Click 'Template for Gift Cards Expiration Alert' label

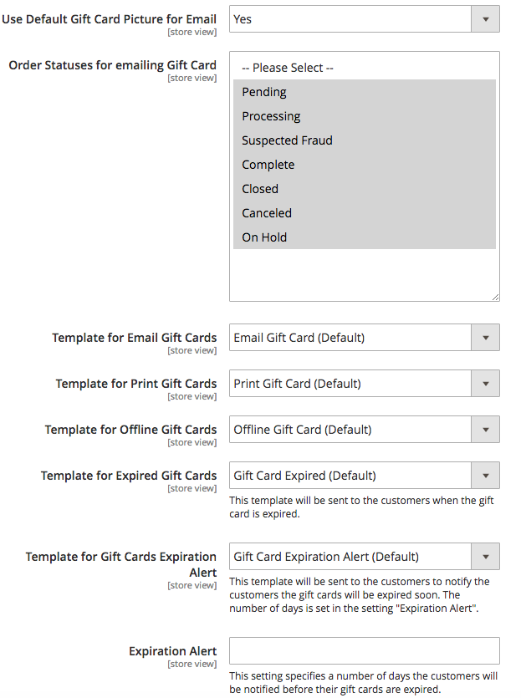click(121, 564)
